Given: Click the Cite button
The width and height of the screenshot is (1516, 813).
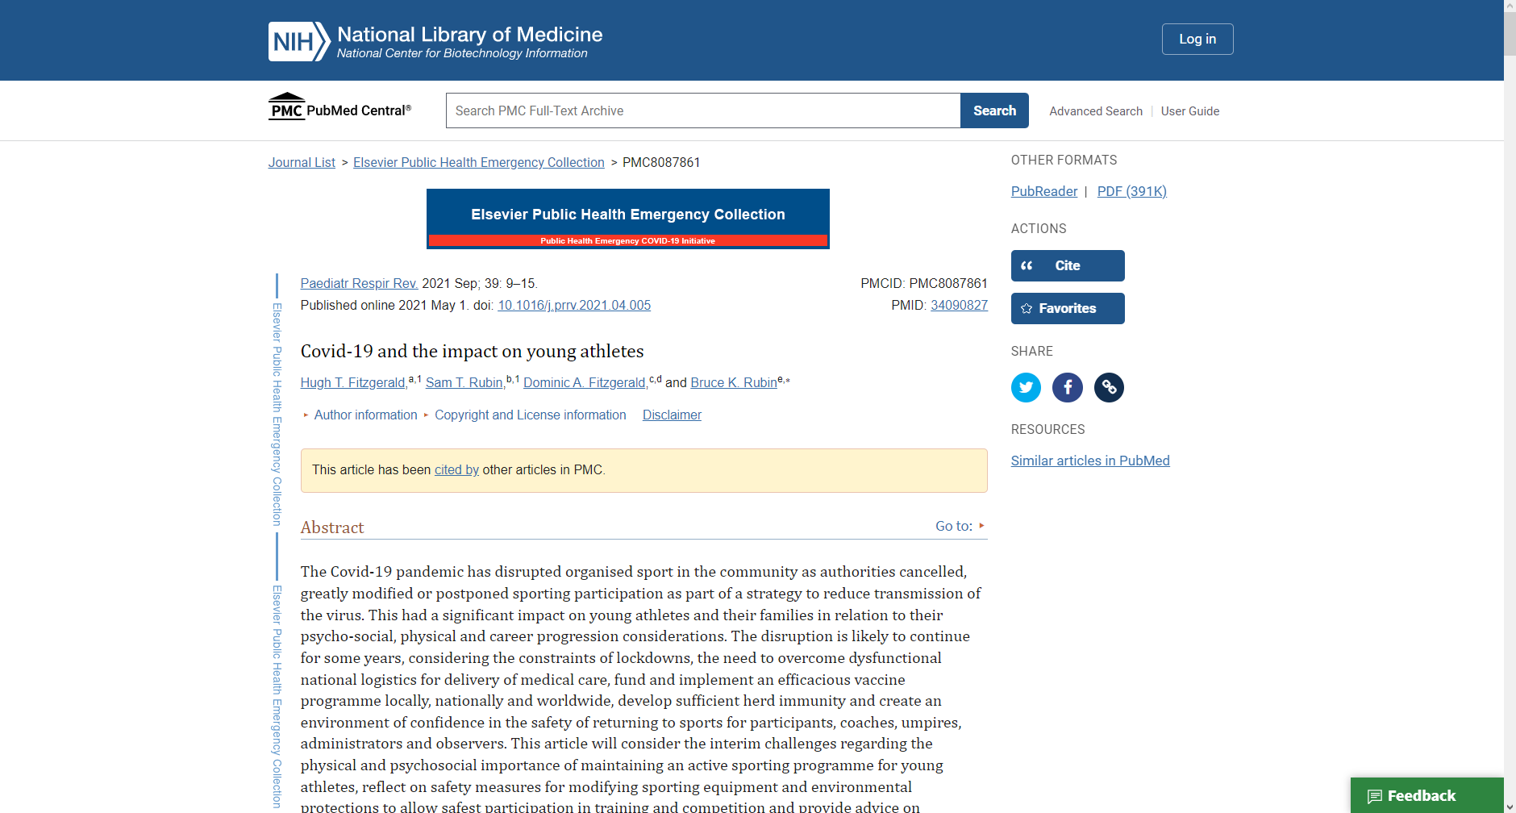Looking at the screenshot, I should tap(1067, 265).
